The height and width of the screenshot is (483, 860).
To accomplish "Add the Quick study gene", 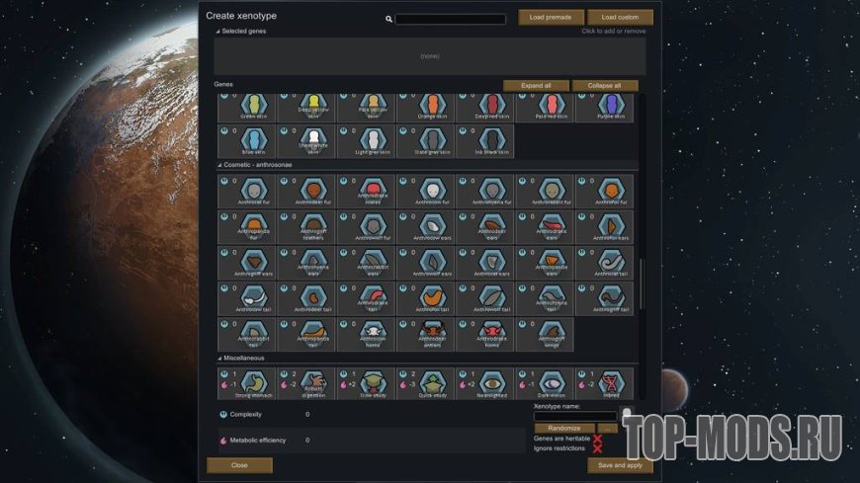I will (x=426, y=383).
